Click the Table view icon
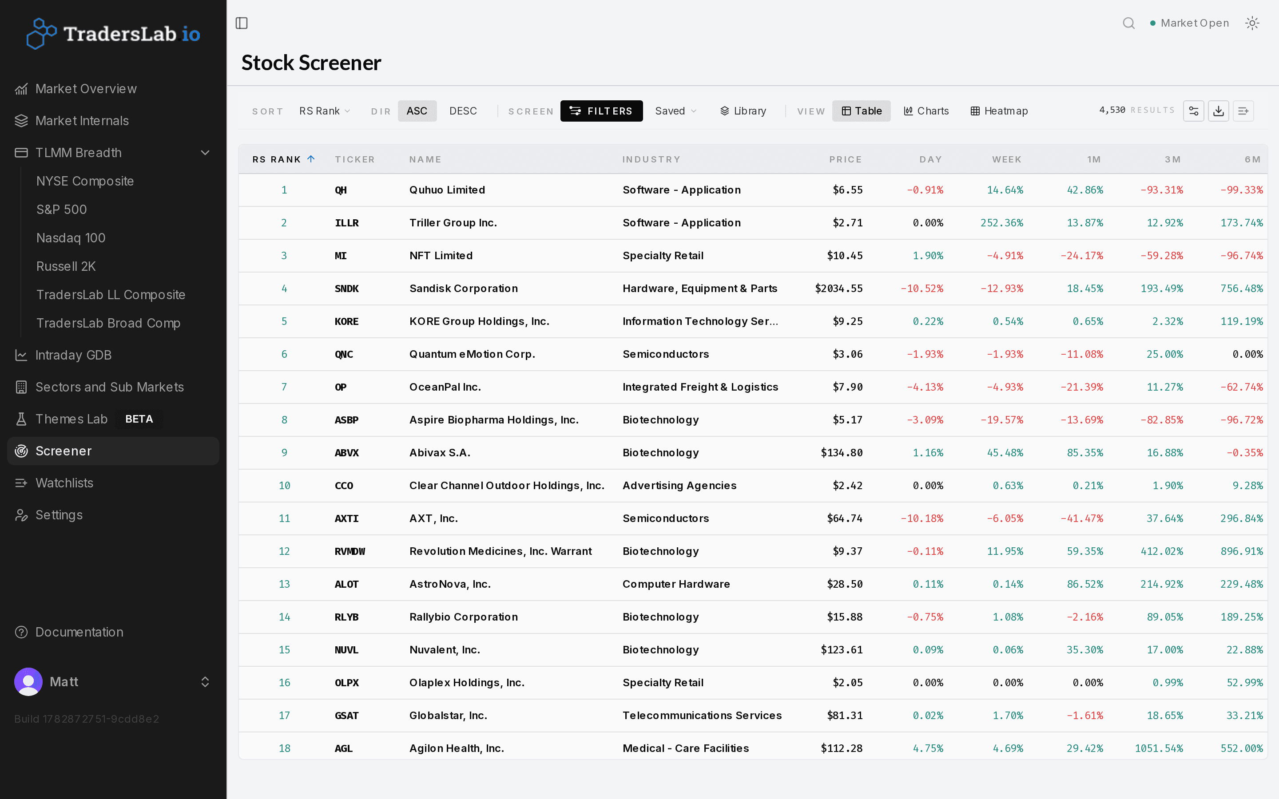The image size is (1279, 799). coord(846,111)
